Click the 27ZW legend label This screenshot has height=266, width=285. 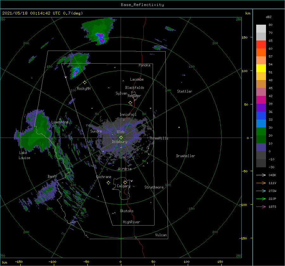(x=272, y=191)
